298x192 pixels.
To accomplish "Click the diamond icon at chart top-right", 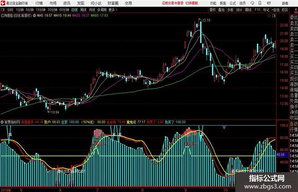I will tap(269, 16).
